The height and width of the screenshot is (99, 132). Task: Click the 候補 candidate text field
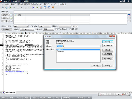pyautogui.click(x=78, y=46)
